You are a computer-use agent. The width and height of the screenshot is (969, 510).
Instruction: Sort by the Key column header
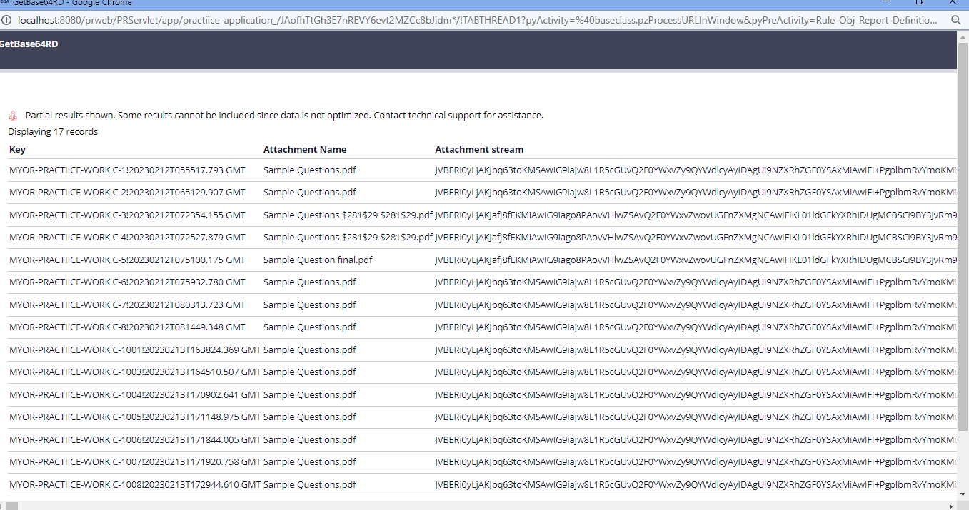click(x=17, y=149)
